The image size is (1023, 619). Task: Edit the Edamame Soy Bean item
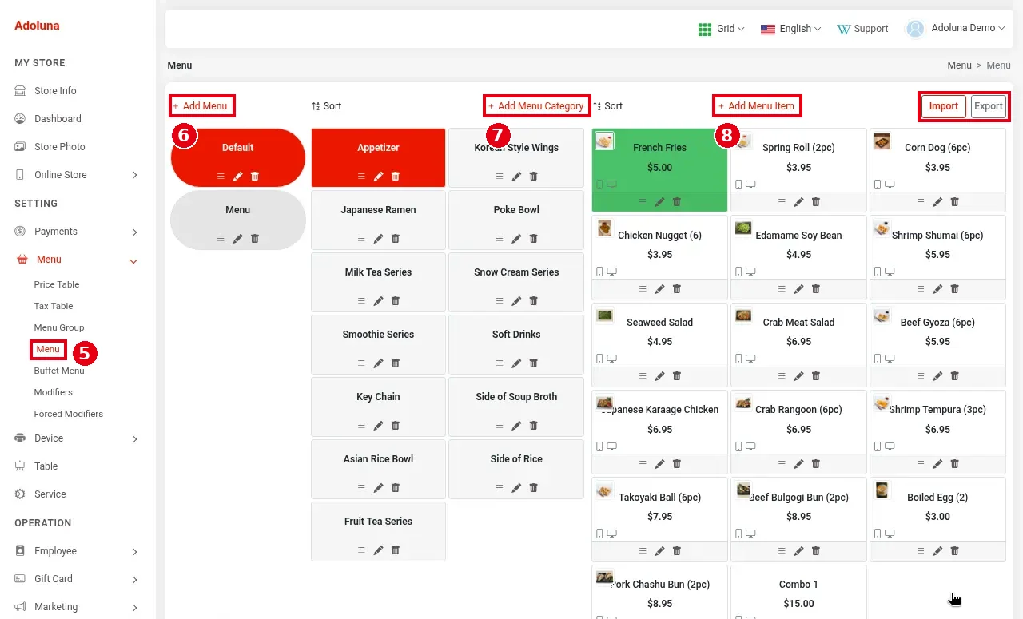[798, 289]
